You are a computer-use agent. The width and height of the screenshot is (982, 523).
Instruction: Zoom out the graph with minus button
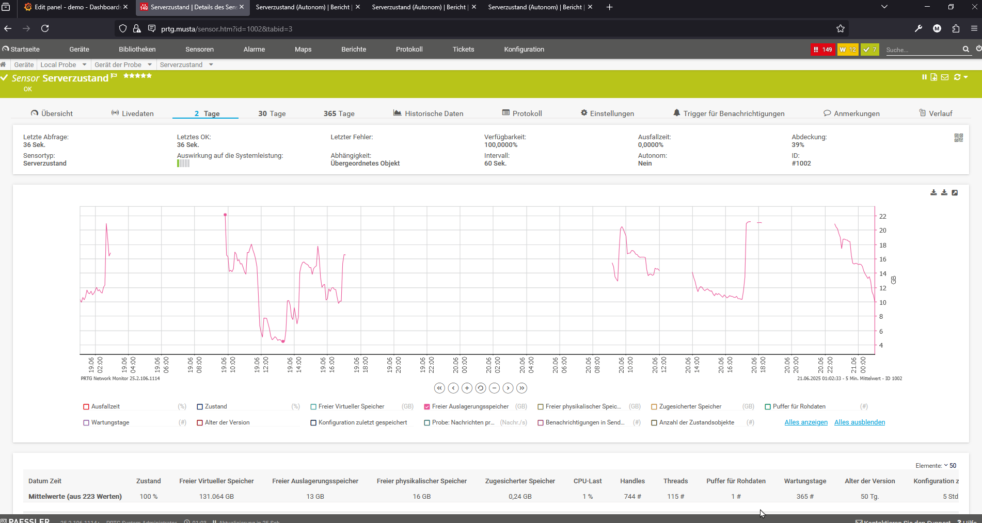[x=494, y=388]
